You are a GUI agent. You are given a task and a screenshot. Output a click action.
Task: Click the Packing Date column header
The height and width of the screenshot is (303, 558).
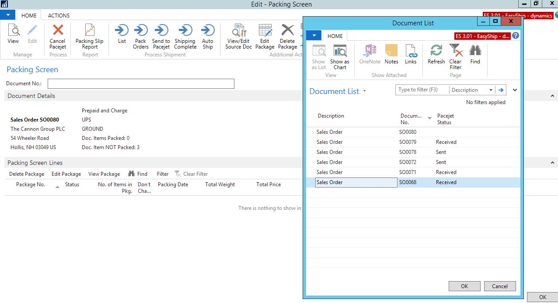click(173, 185)
